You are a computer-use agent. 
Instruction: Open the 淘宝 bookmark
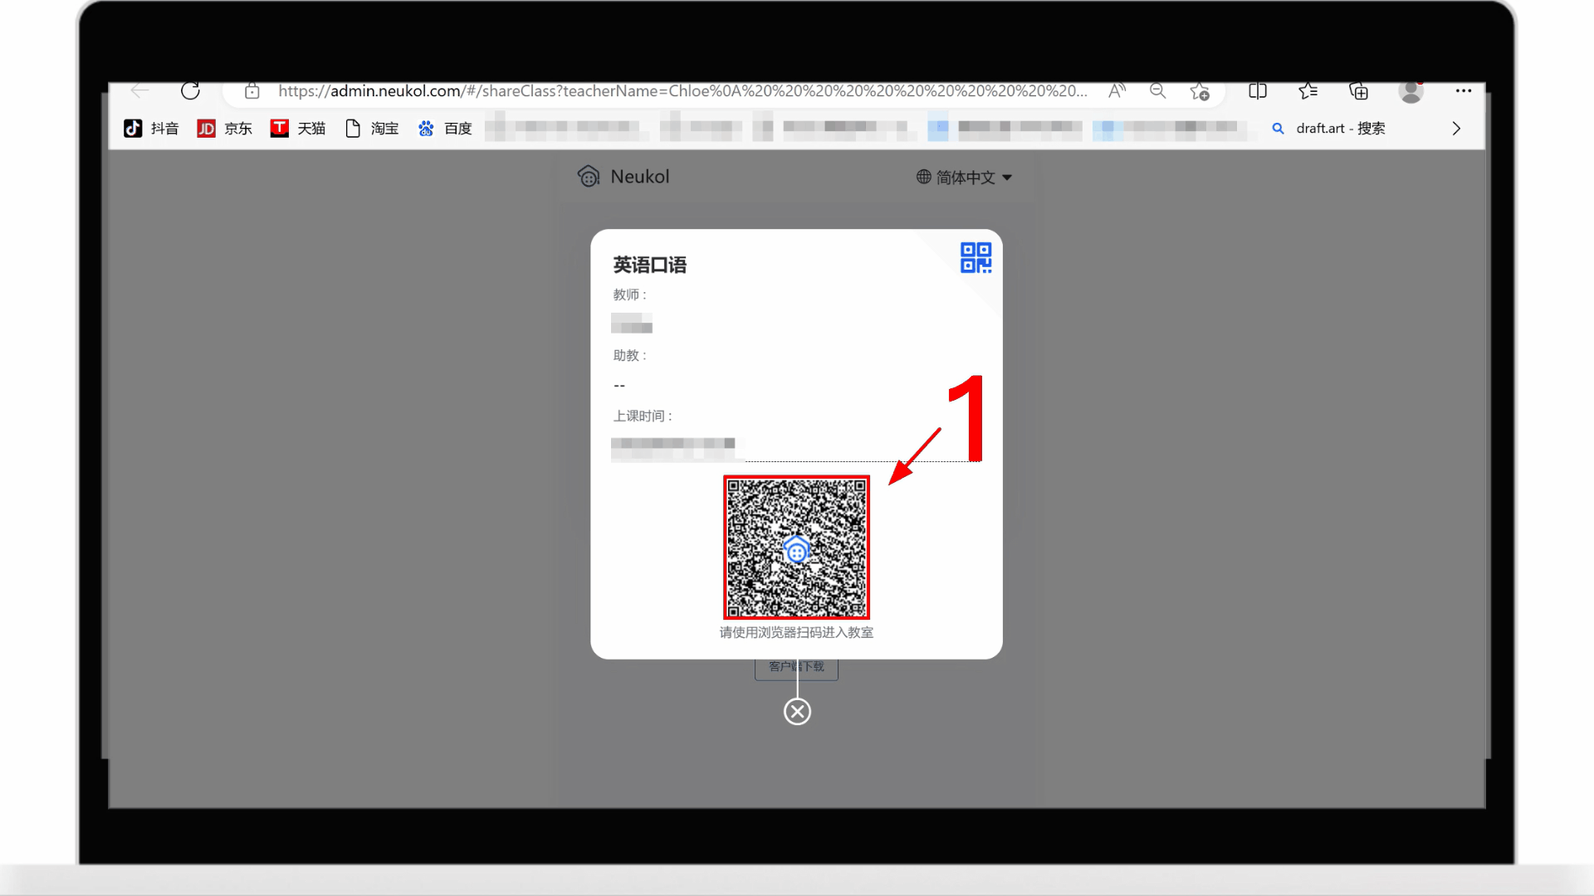[372, 129]
